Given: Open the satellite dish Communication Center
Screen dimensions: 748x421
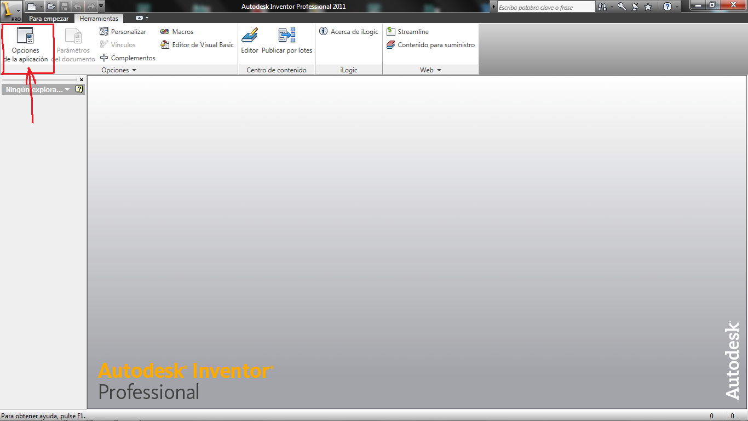Looking at the screenshot, I should tap(635, 7).
